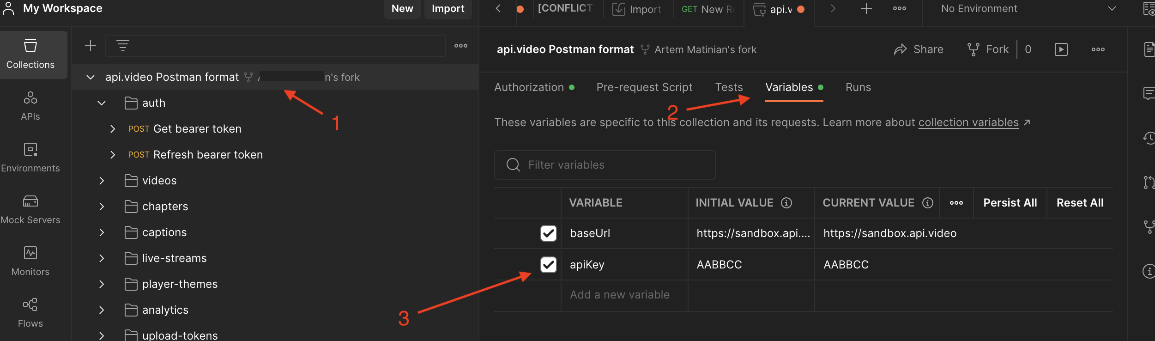The width and height of the screenshot is (1155, 341).
Task: Click the plus icon to create a collection
Action: (x=91, y=46)
